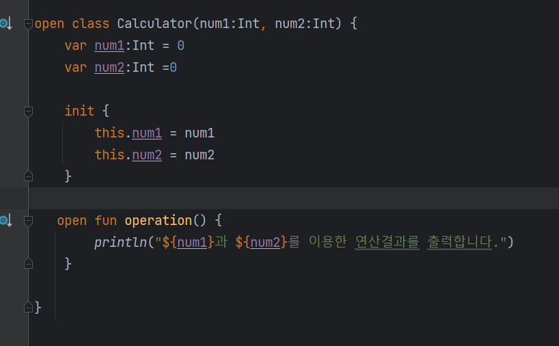
Task: Click 'this.num2' assignment target
Action: click(128, 155)
